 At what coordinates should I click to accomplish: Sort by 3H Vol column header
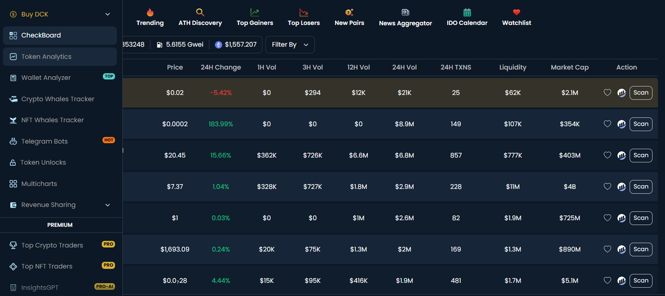pos(312,68)
